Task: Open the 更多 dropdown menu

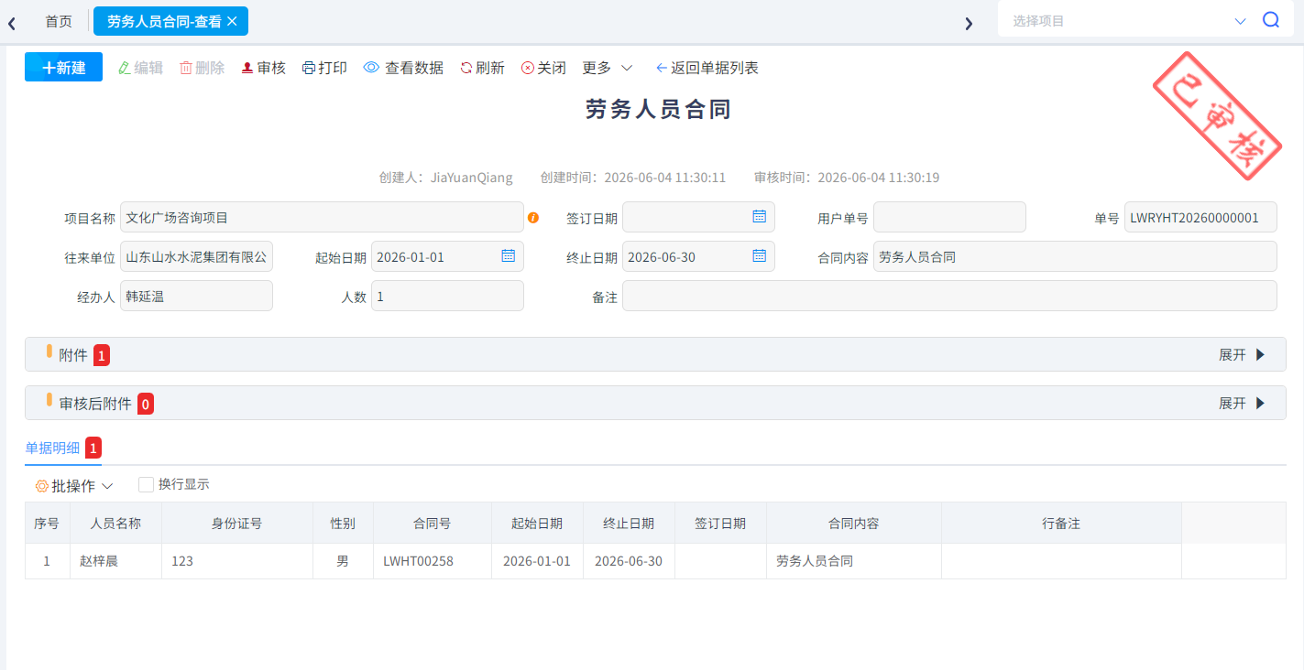Action: pos(608,68)
